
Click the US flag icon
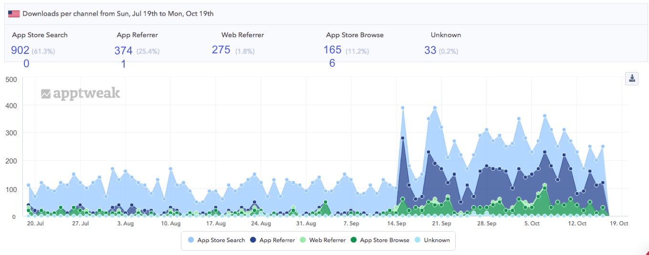[14, 13]
